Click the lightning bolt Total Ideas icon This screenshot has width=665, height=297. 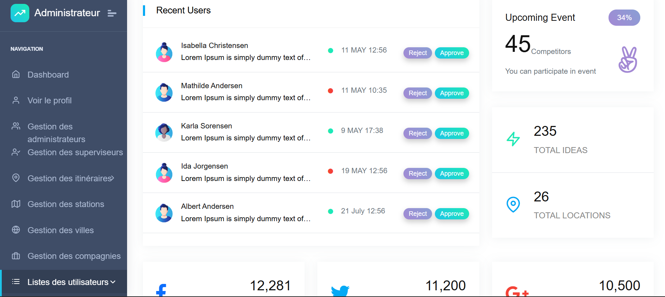(x=513, y=139)
